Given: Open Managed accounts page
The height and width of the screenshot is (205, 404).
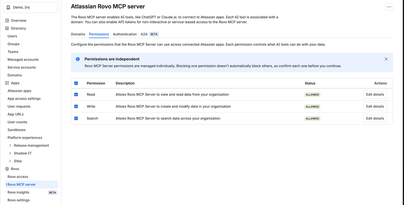Looking at the screenshot, I should (x=23, y=60).
